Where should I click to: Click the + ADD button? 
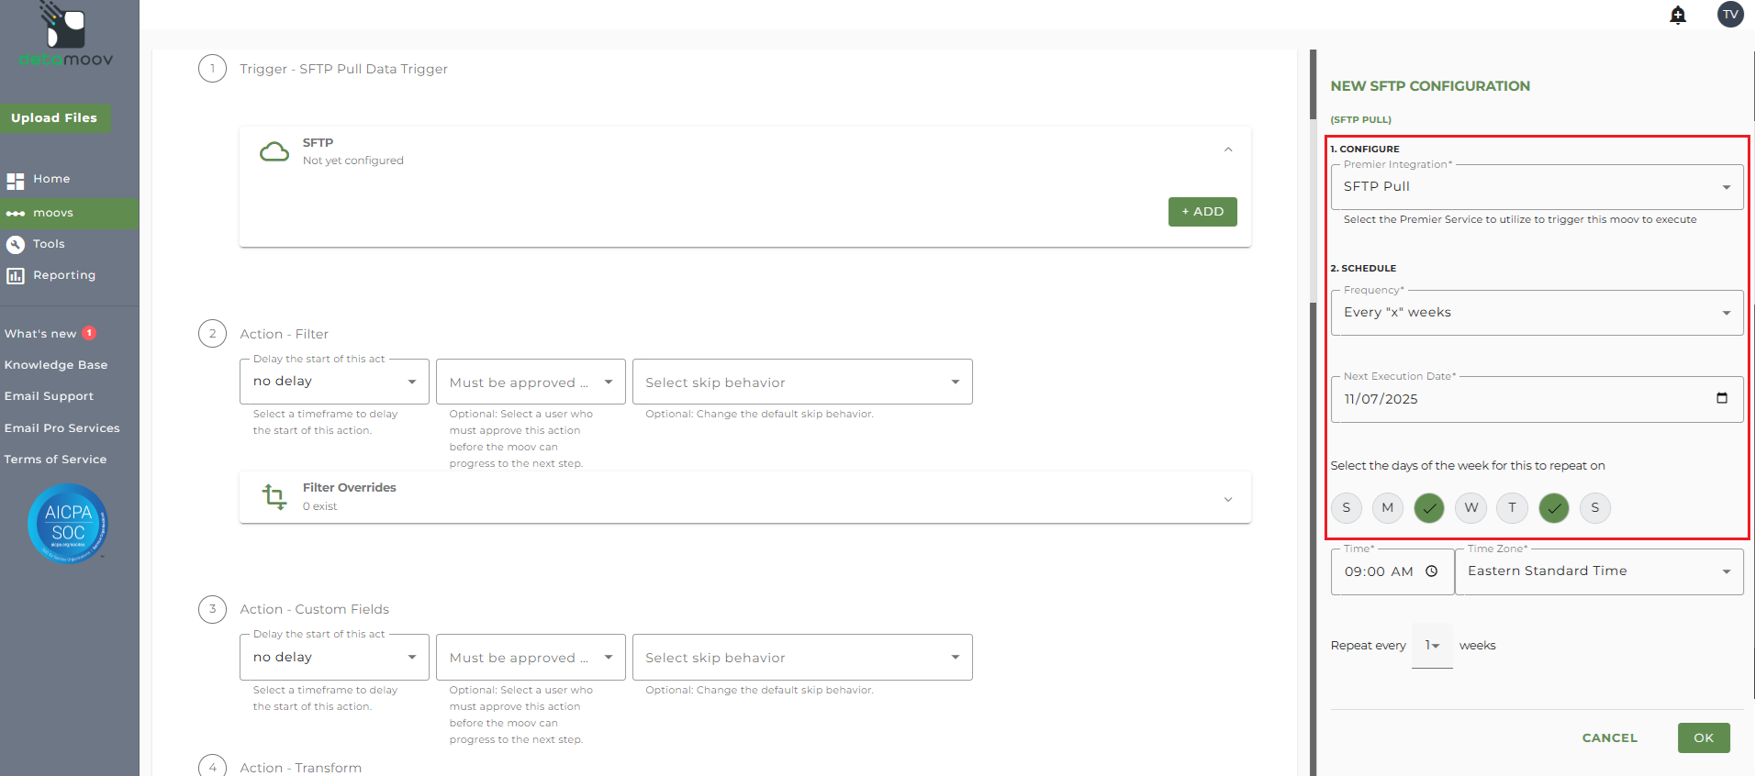tap(1202, 212)
